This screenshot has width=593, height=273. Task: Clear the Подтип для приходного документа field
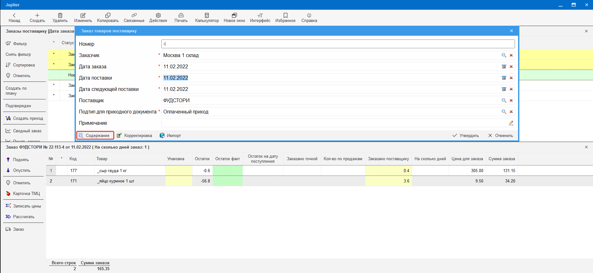tap(511, 112)
